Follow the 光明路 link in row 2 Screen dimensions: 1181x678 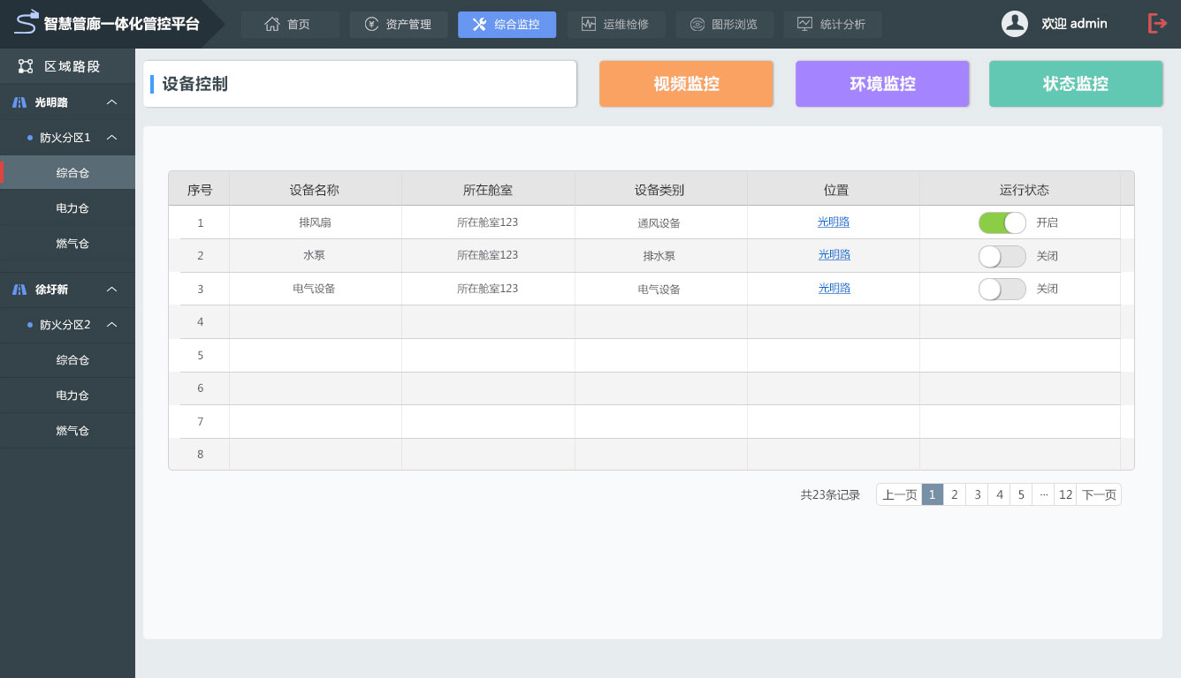(x=834, y=255)
